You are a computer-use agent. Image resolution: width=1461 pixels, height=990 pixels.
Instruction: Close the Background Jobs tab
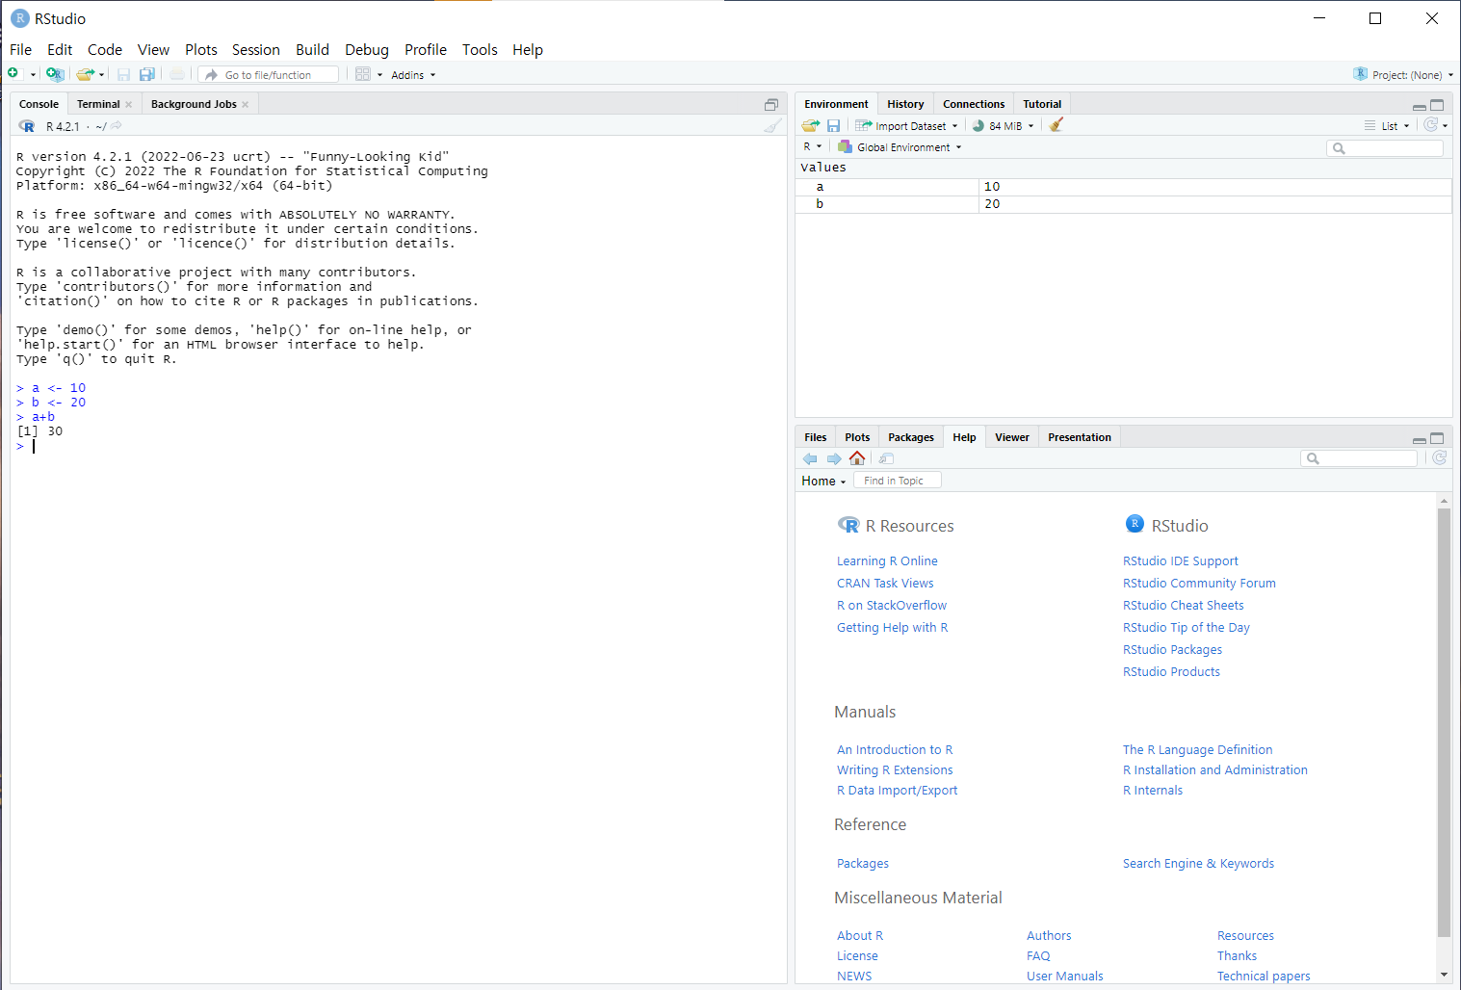[x=246, y=104]
